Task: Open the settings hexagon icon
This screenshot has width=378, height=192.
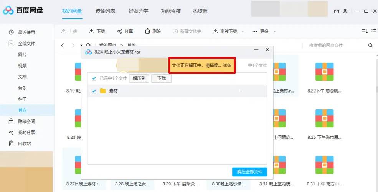Action: (345, 11)
